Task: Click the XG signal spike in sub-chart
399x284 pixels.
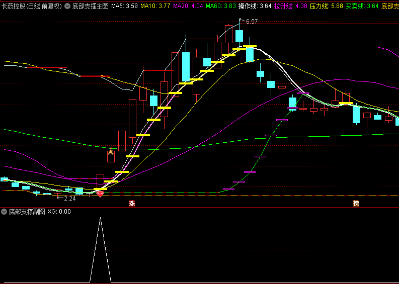Action: [100, 219]
